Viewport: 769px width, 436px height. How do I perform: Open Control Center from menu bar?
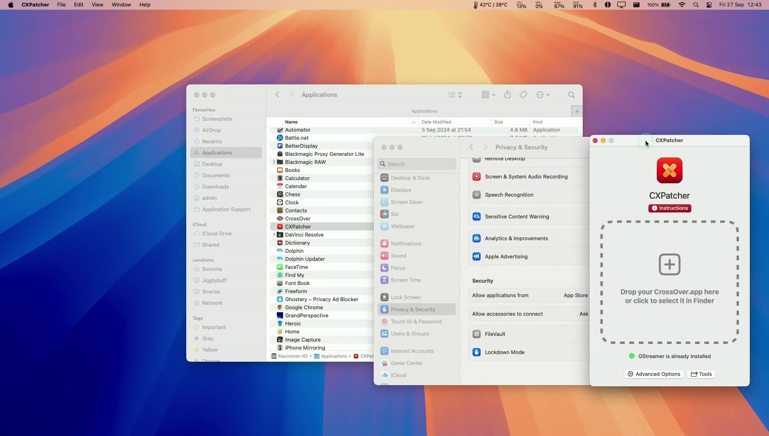pos(709,5)
